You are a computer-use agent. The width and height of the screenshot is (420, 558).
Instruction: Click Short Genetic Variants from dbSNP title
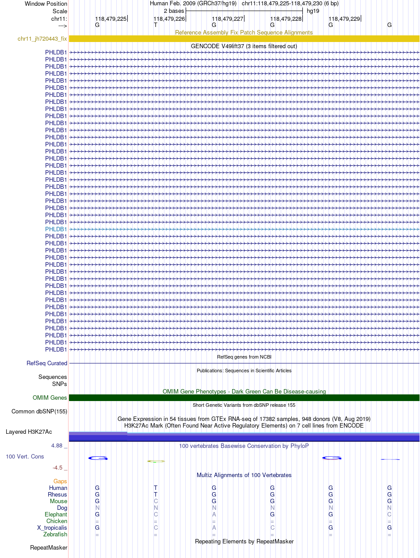coord(244,405)
